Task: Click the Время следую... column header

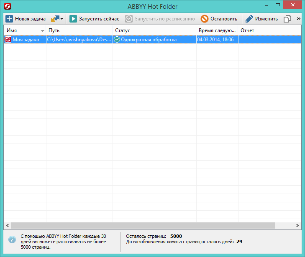Action: pos(217,30)
